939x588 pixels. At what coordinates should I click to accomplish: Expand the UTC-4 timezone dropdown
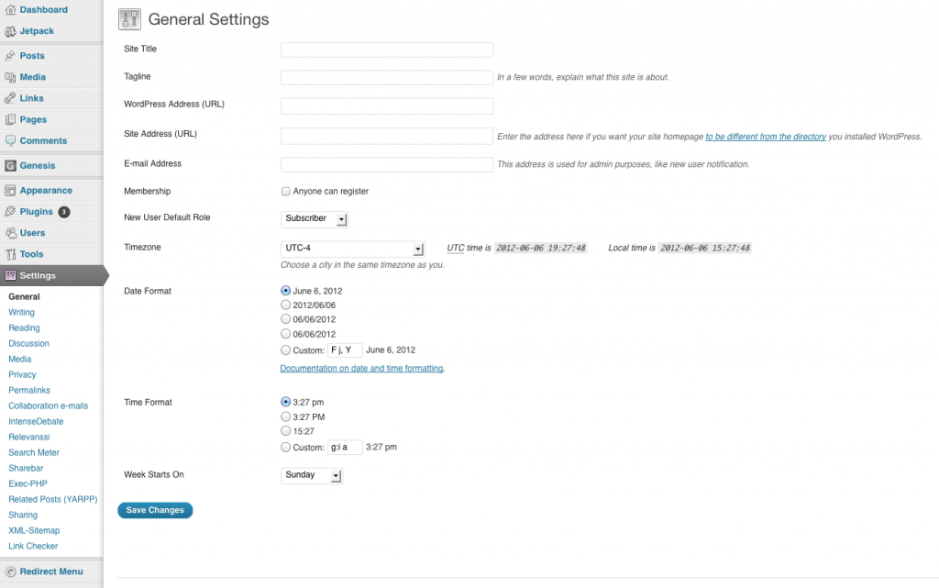coord(352,249)
